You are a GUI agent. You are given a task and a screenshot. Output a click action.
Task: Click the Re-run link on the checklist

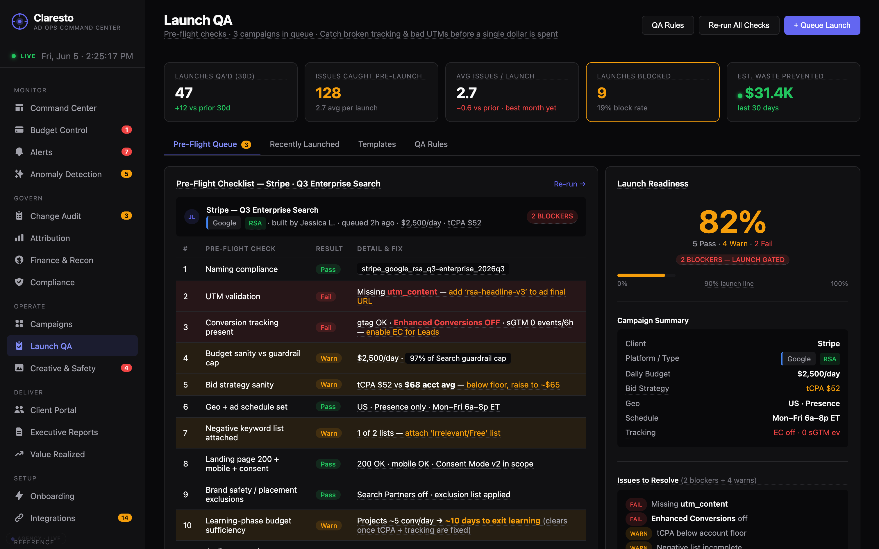tap(569, 184)
